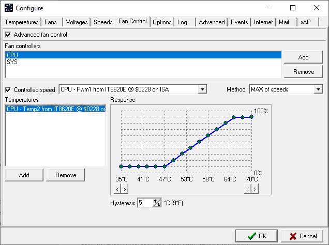Click the green checkmark icon on OK
Screen dimensions: 329x245
click(x=251, y=236)
